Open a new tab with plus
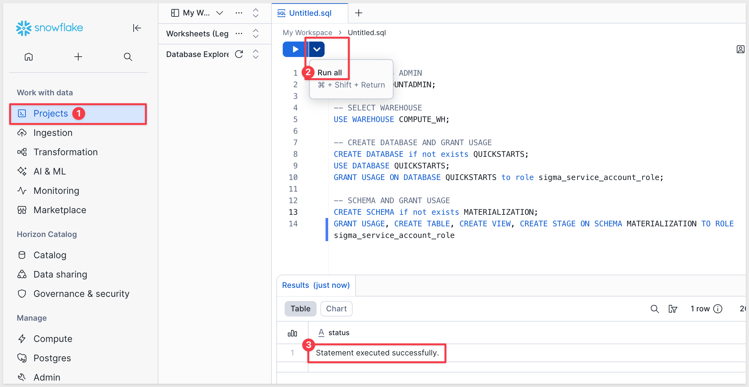 pos(358,13)
